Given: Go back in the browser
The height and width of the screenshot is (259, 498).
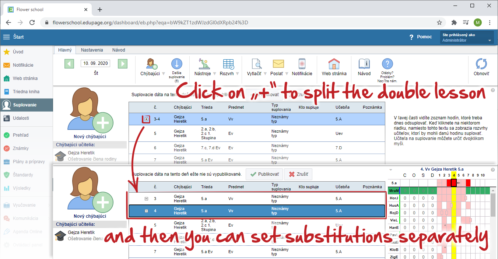Looking at the screenshot, I should pyautogui.click(x=8, y=22).
